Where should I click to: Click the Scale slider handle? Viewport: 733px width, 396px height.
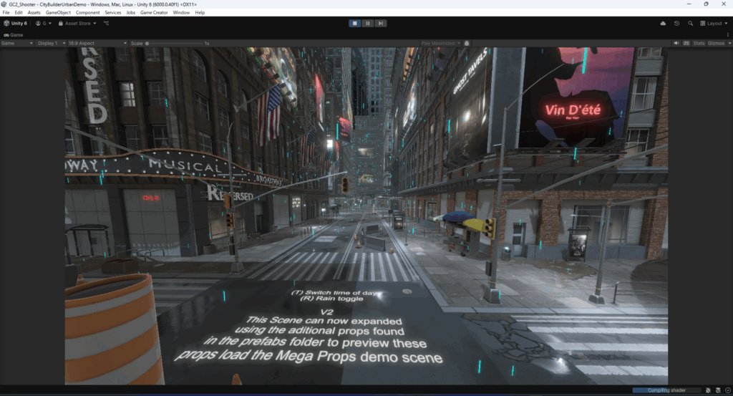click(x=147, y=43)
